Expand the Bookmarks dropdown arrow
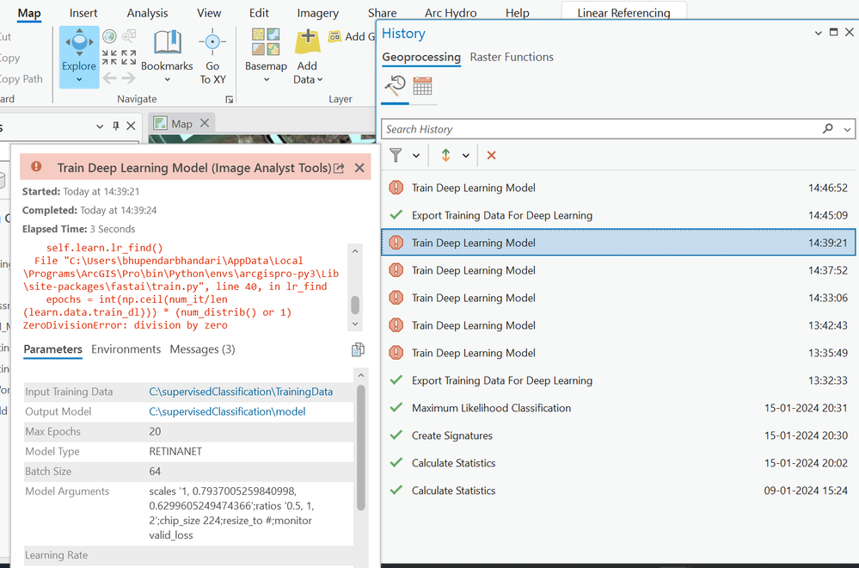 point(167,80)
